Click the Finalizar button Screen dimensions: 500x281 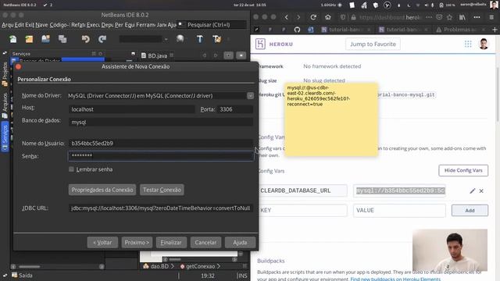pos(171,243)
